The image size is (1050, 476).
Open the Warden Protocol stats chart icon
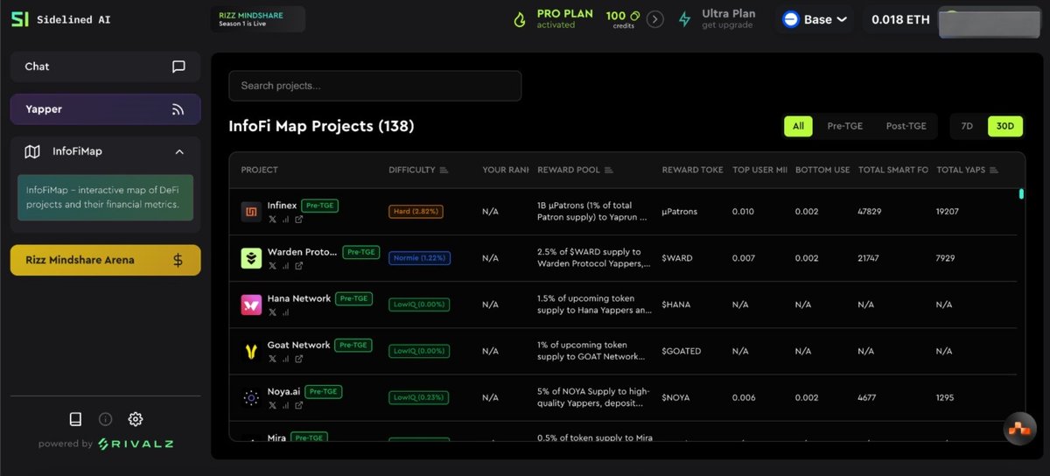pyautogui.click(x=285, y=265)
